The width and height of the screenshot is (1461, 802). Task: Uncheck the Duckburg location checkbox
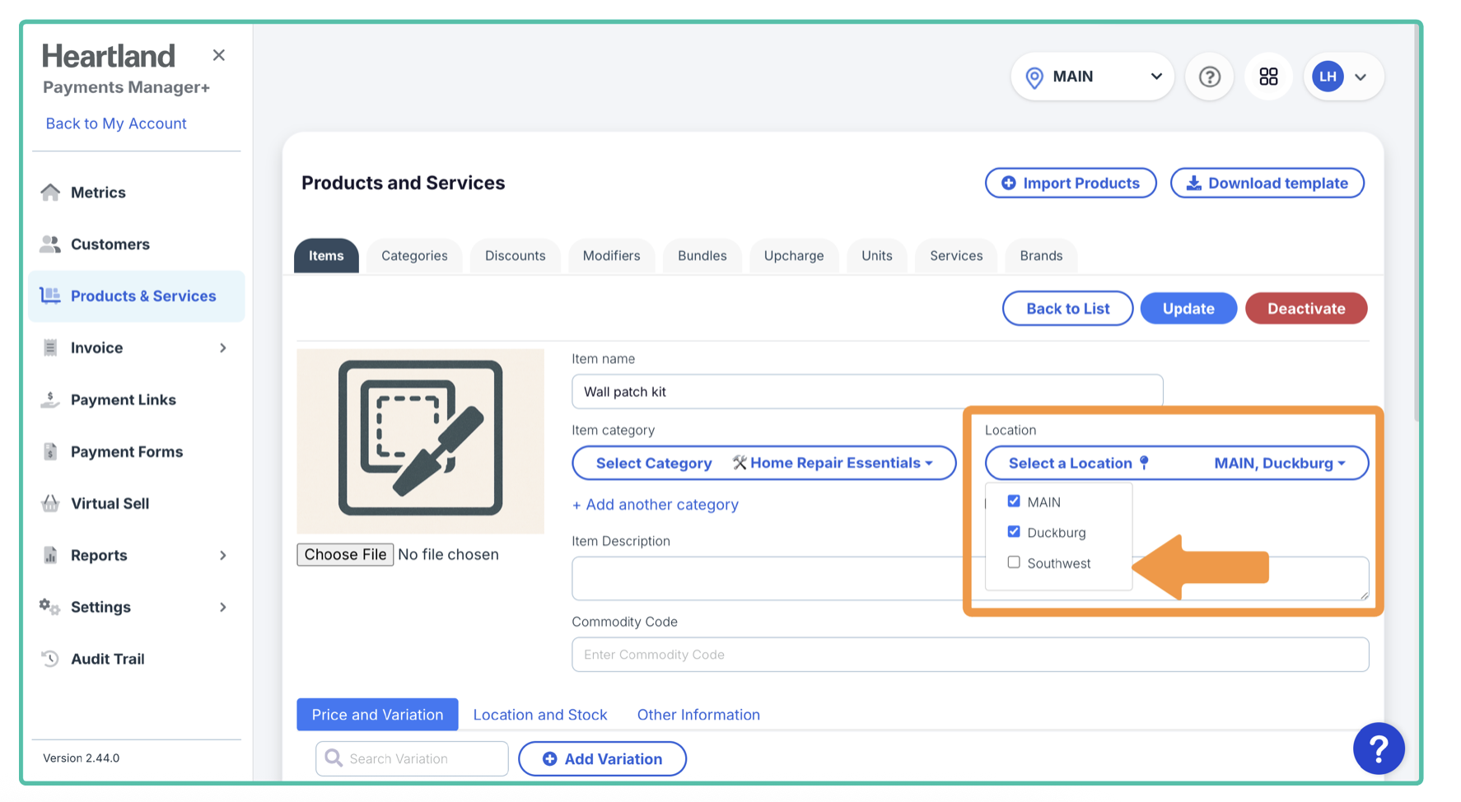(1014, 532)
